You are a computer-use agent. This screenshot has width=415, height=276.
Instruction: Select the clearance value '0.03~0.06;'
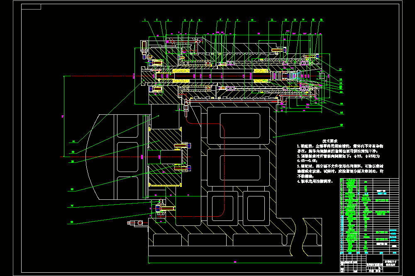pyautogui.click(x=307, y=161)
